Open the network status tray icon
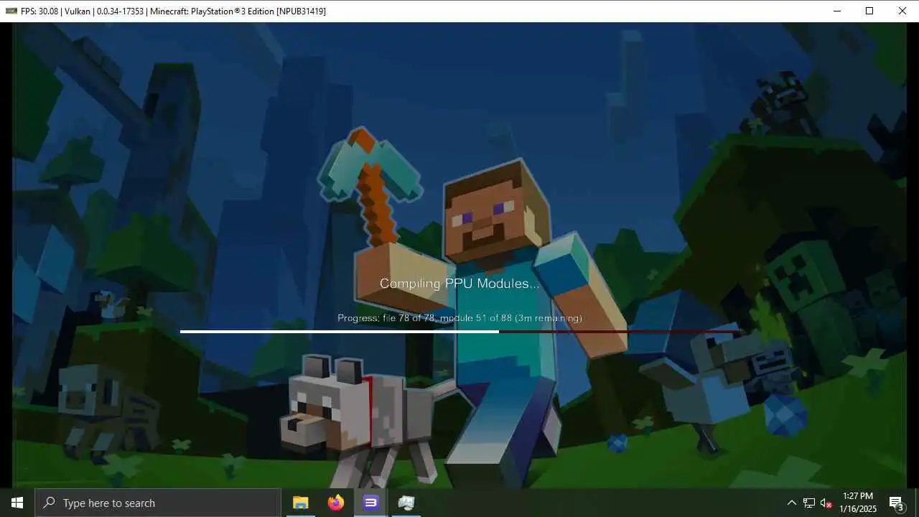Viewport: 919px width, 517px height. 808,503
